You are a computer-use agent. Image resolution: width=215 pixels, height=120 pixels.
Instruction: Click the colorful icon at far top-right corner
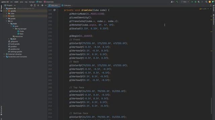[x=213, y=2]
